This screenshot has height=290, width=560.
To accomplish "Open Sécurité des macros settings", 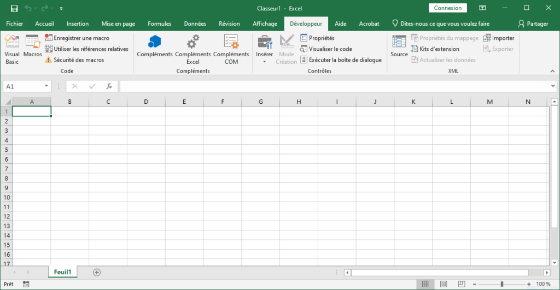I will [74, 60].
